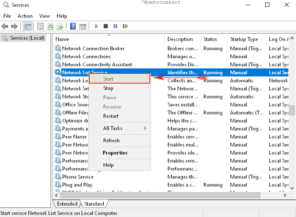Click 'Saves install...' description cell

(x=183, y=105)
